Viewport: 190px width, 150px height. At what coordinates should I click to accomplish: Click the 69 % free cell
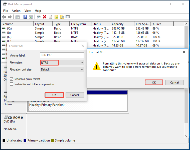tap(156, 45)
